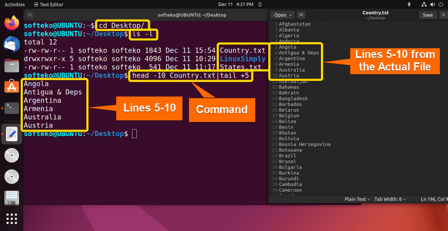Open the floppy drive dock icon
This screenshot has height=231, width=448.
(12, 198)
